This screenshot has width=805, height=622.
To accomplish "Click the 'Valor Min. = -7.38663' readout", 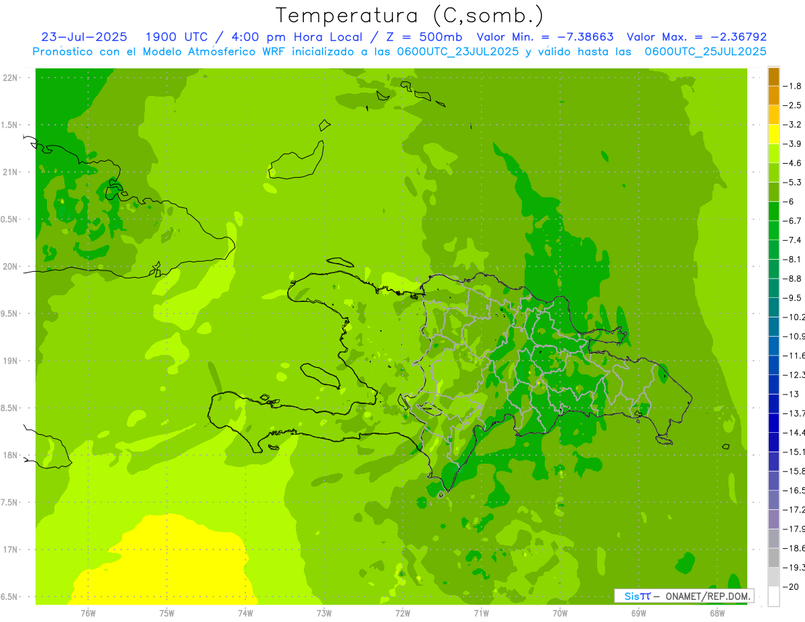I will [x=545, y=37].
